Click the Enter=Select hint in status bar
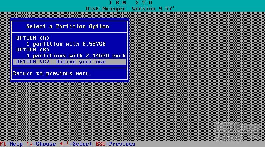 [x=76, y=144]
